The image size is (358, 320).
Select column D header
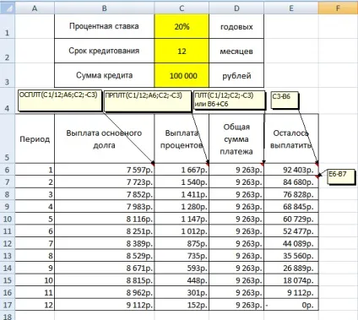pos(236,8)
